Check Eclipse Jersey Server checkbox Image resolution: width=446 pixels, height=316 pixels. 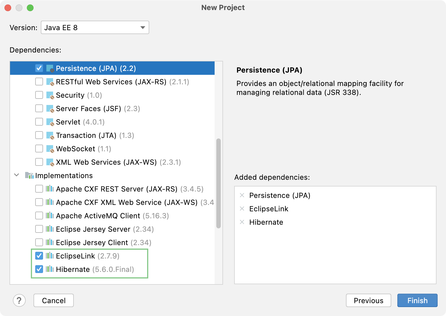point(39,229)
